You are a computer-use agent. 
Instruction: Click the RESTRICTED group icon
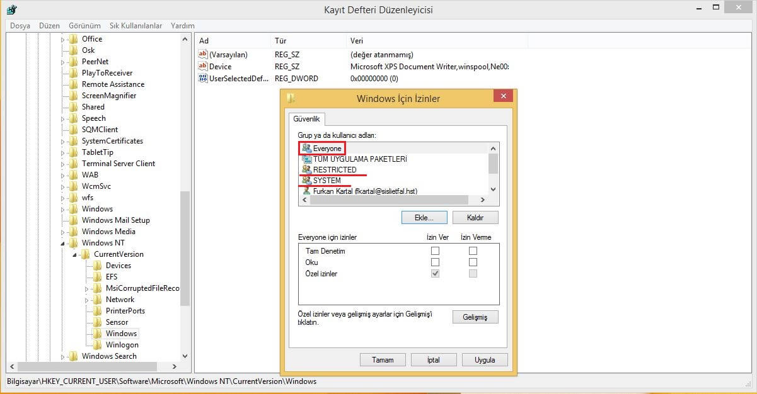[x=307, y=170]
